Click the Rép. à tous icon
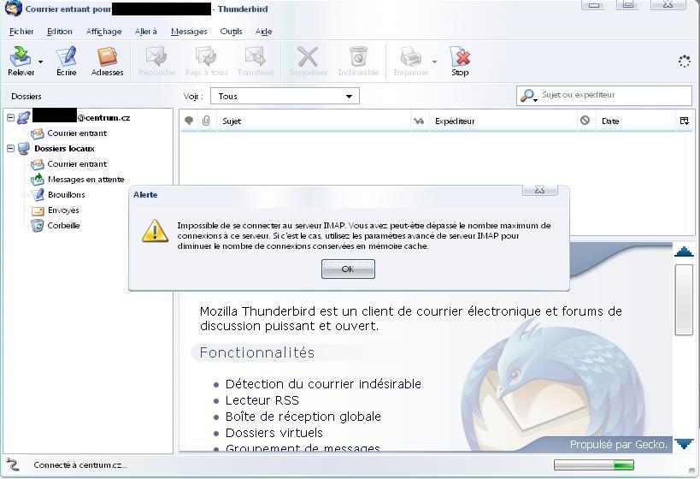 point(206,56)
